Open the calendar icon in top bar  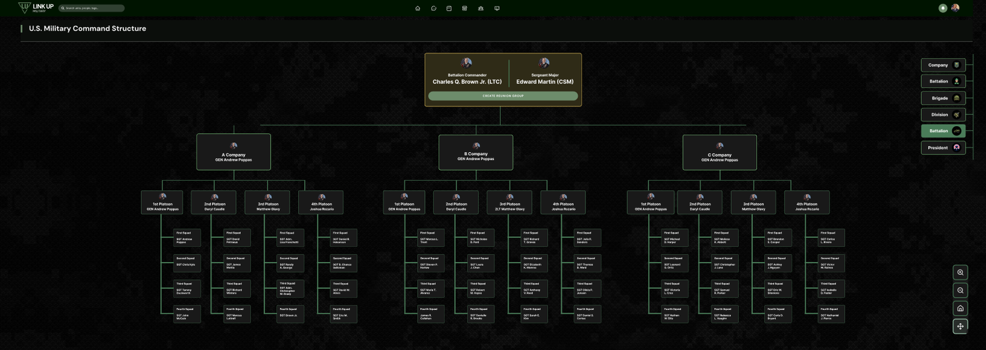449,9
